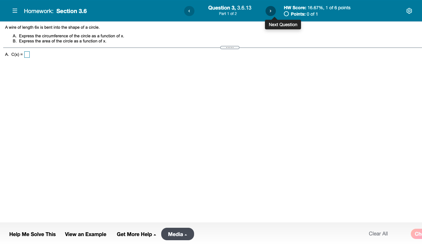The width and height of the screenshot is (422, 245).
Task: Click the wire of length 6x sentence
Action: tap(52, 27)
